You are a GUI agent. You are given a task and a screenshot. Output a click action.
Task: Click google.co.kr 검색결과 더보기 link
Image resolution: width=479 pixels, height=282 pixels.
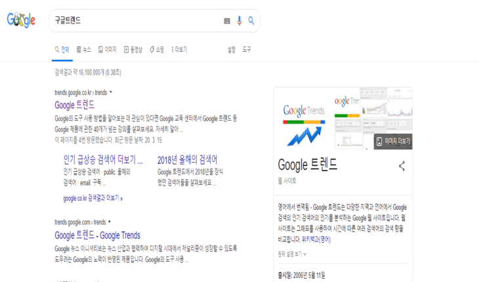(x=93, y=198)
